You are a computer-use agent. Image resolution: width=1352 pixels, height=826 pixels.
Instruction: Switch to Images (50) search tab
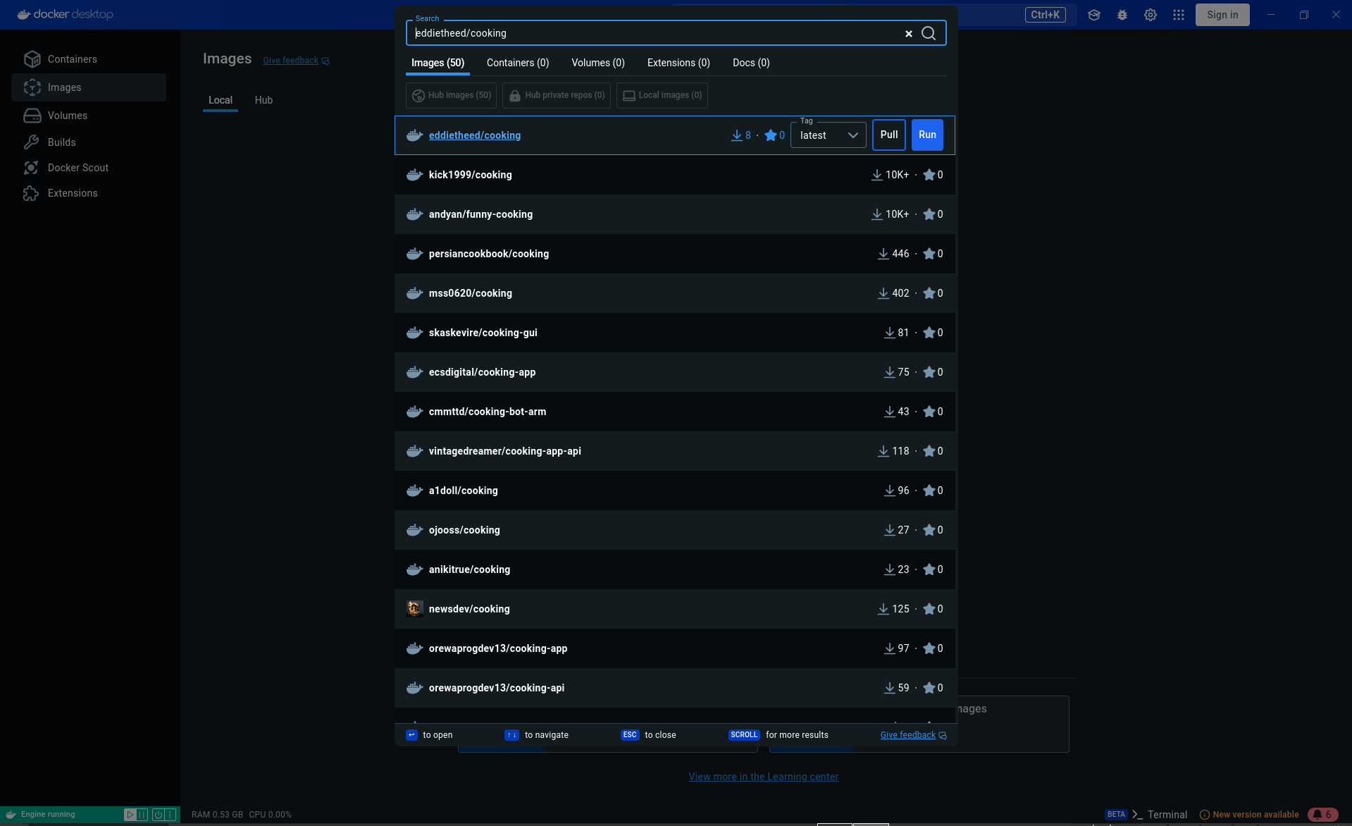438,63
